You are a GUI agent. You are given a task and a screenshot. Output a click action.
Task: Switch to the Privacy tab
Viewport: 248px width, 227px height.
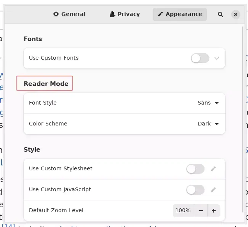coord(125,14)
